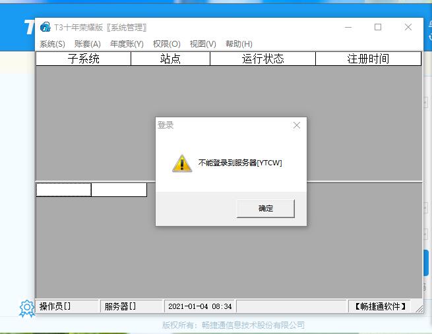Click the 操作员[] status bar field

67,306
